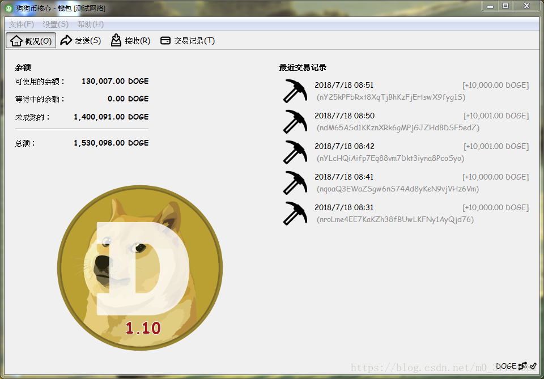Minimize the Dogecoin wallet window

[490, 6]
